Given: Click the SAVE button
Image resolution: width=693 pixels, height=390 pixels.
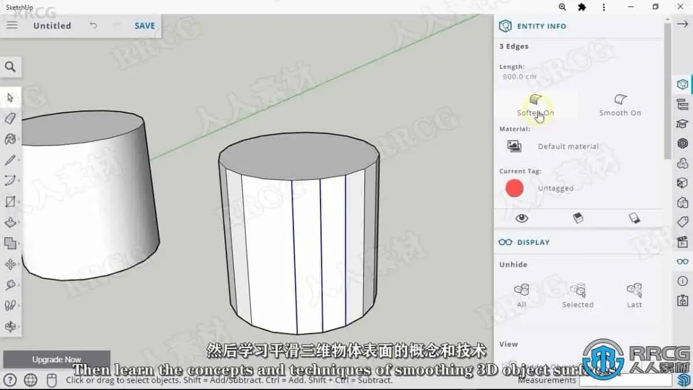Looking at the screenshot, I should click(145, 25).
